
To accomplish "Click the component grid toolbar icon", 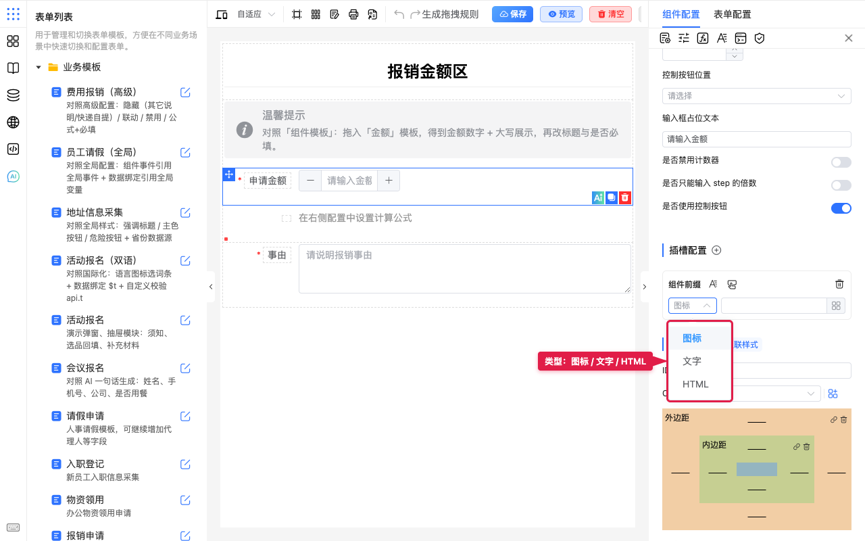I will click(x=316, y=14).
